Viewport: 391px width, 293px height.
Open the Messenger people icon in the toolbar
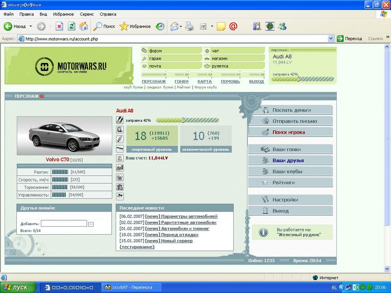tap(282, 26)
